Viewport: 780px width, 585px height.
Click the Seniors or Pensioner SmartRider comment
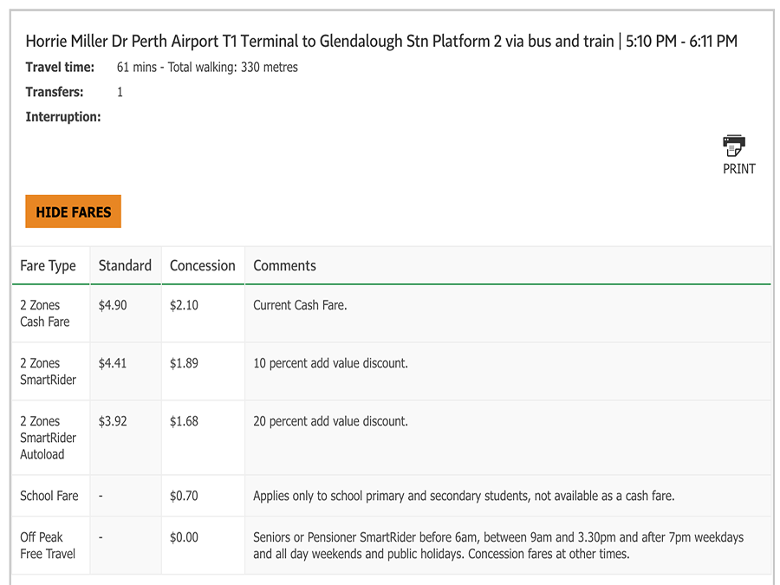[x=498, y=546]
